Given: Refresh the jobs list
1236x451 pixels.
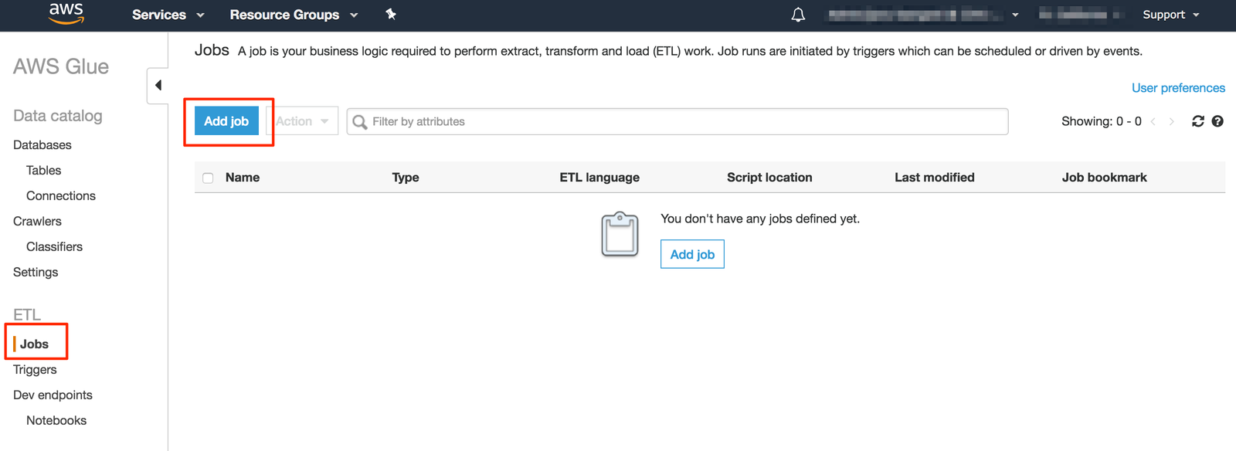Looking at the screenshot, I should click(x=1197, y=121).
